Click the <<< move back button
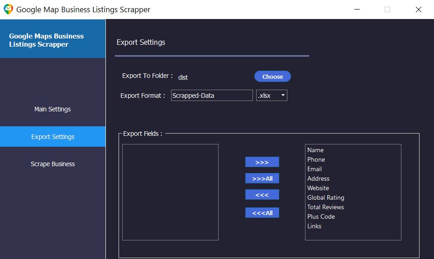434x259 pixels. click(262, 195)
